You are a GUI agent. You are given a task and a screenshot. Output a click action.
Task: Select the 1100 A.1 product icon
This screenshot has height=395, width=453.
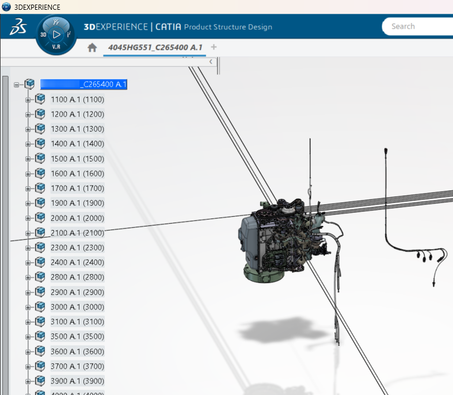click(40, 99)
